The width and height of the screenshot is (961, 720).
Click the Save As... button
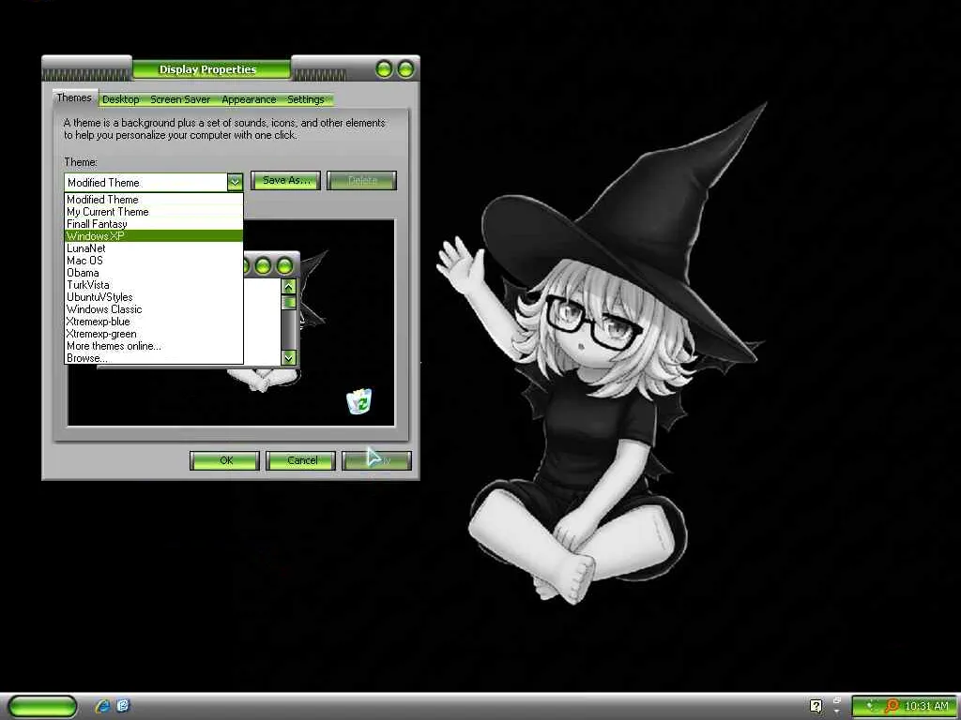[285, 180]
